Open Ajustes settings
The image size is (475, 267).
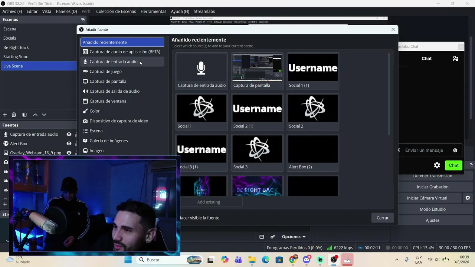(x=433, y=220)
